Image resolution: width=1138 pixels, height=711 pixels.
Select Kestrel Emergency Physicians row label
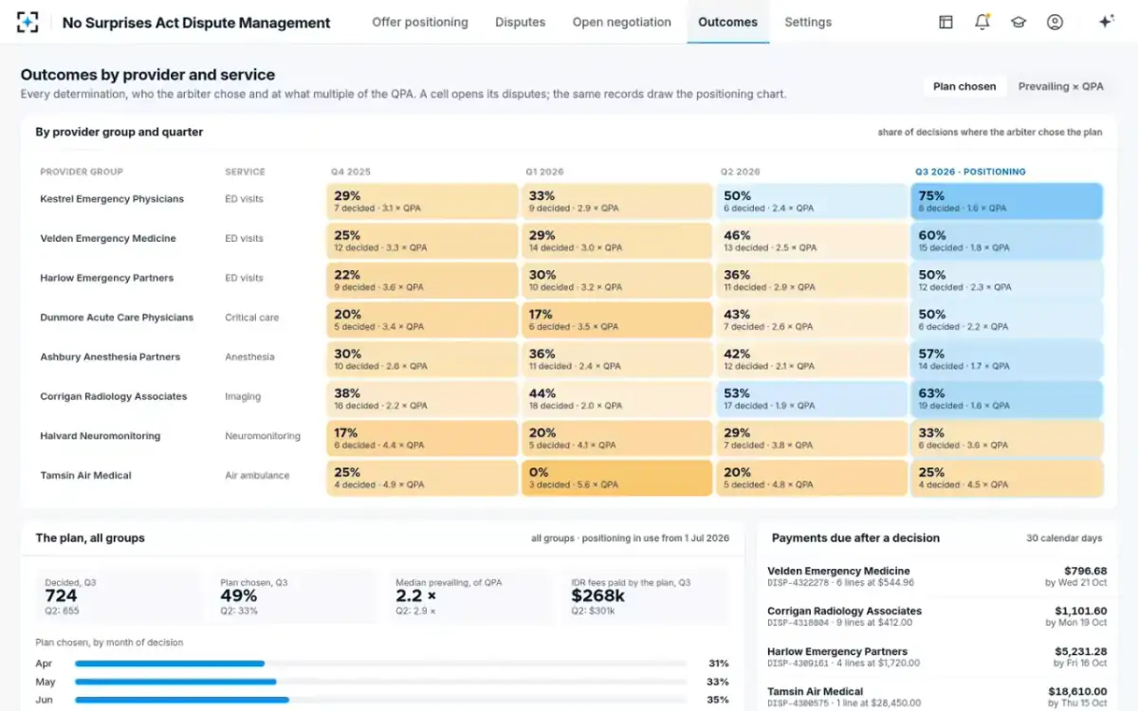tap(112, 199)
